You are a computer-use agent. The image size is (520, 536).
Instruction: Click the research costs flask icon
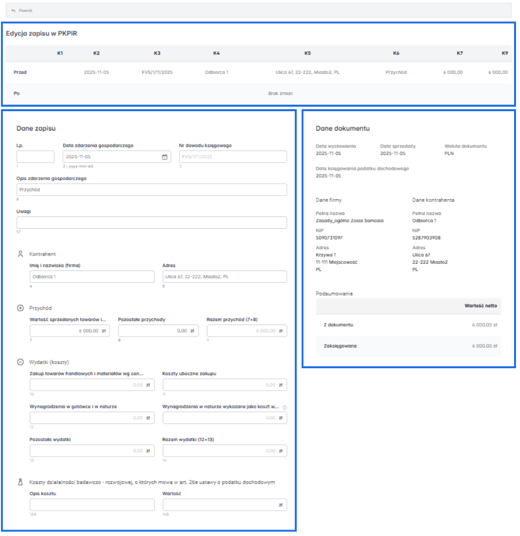[20, 482]
